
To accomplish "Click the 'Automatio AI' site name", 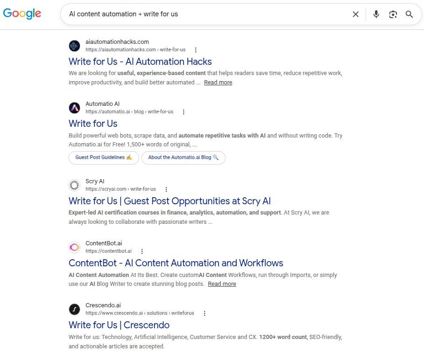I will point(102,104).
